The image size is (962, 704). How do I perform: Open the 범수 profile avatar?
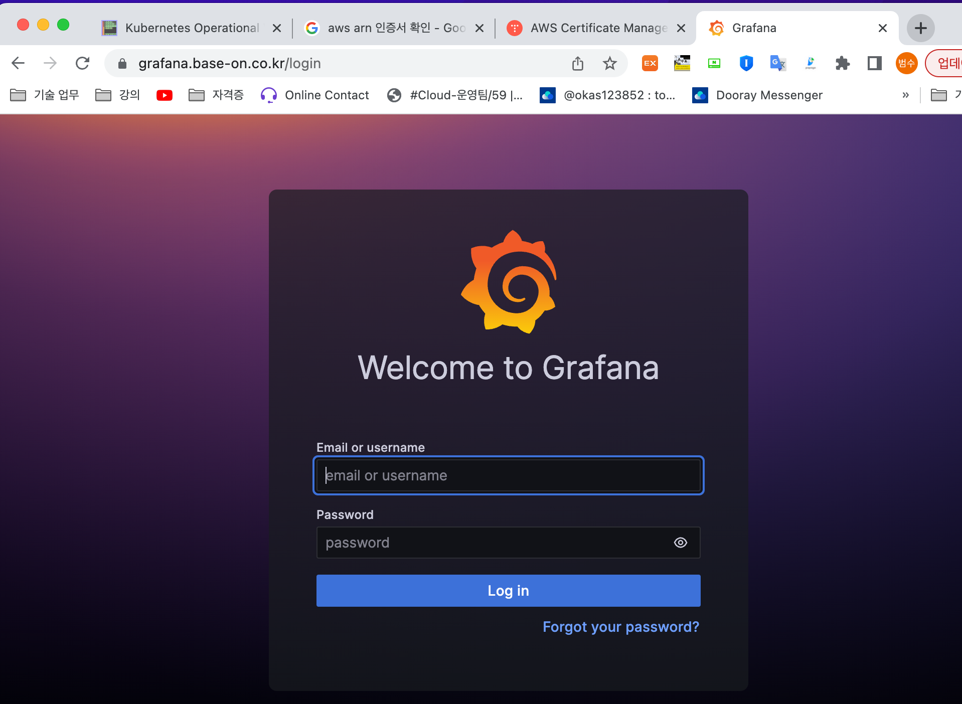coord(907,63)
